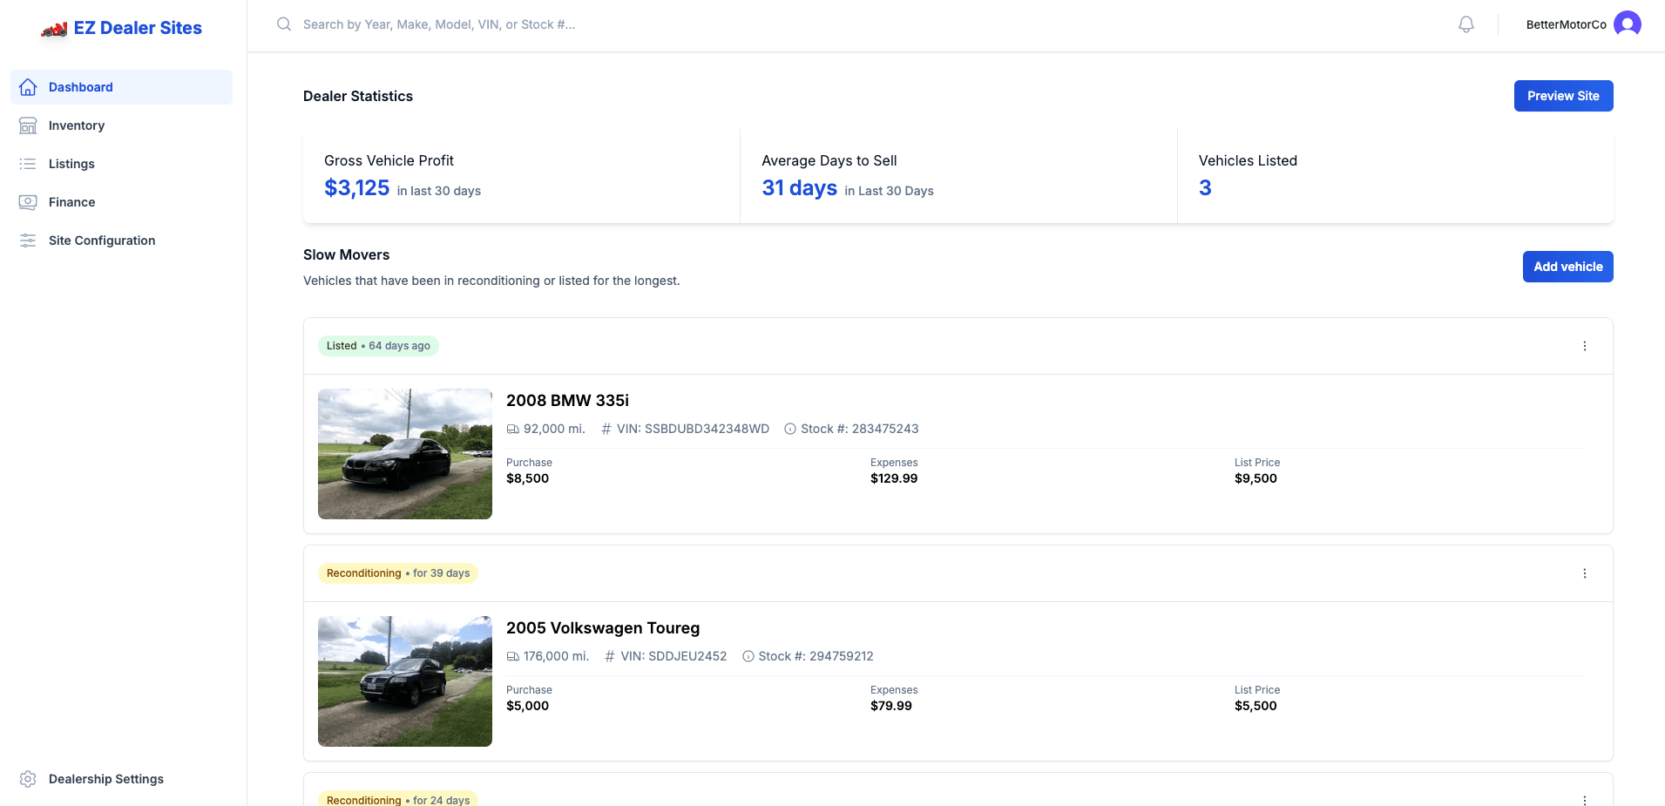Viewport: 1665px width, 806px height.
Task: Open the three-dot menu on the BMW listing
Action: click(x=1585, y=345)
